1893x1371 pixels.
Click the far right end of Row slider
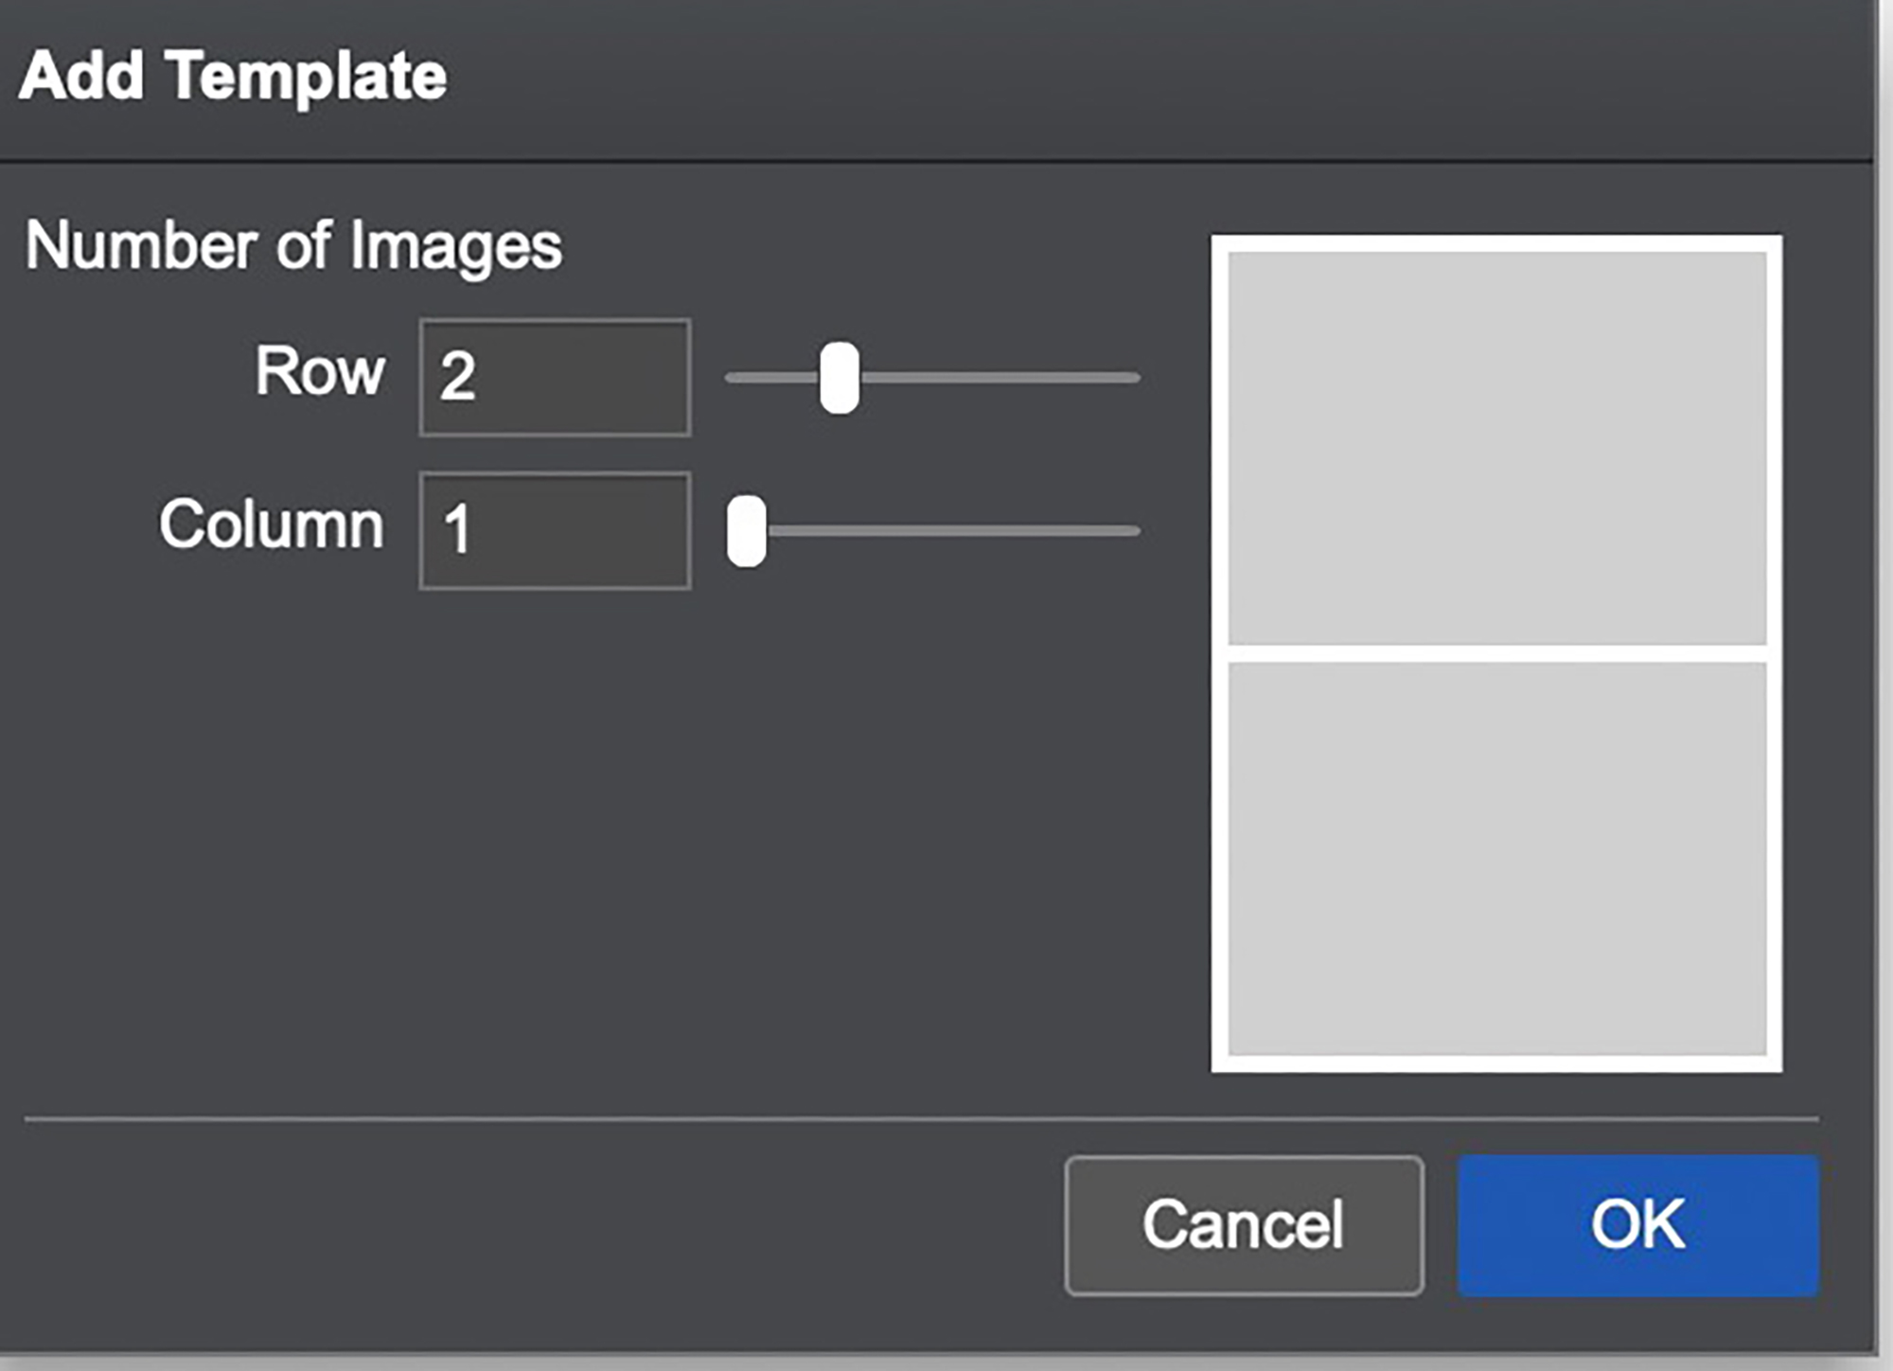click(x=1134, y=378)
